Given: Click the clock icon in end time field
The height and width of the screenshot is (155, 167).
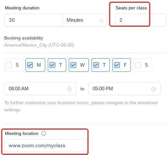Looking at the screenshot, I should click(153, 89).
